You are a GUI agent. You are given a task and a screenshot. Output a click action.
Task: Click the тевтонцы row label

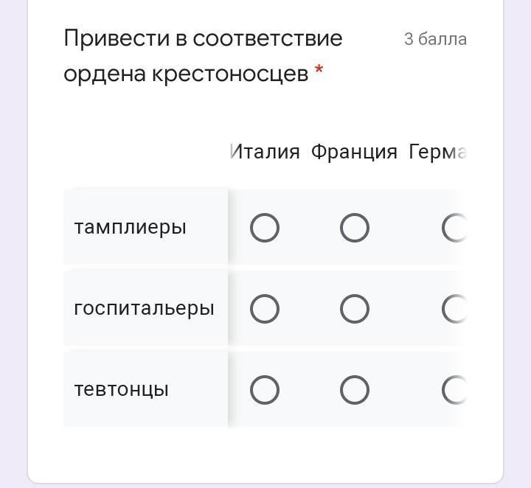click(121, 389)
